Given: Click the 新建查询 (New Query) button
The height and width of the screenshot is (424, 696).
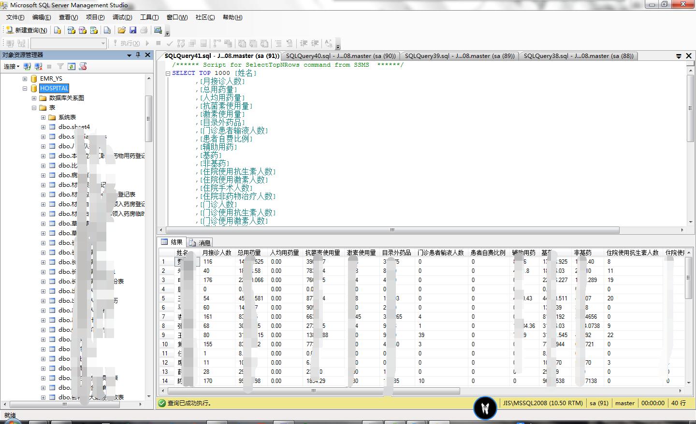Looking at the screenshot, I should pyautogui.click(x=27, y=30).
